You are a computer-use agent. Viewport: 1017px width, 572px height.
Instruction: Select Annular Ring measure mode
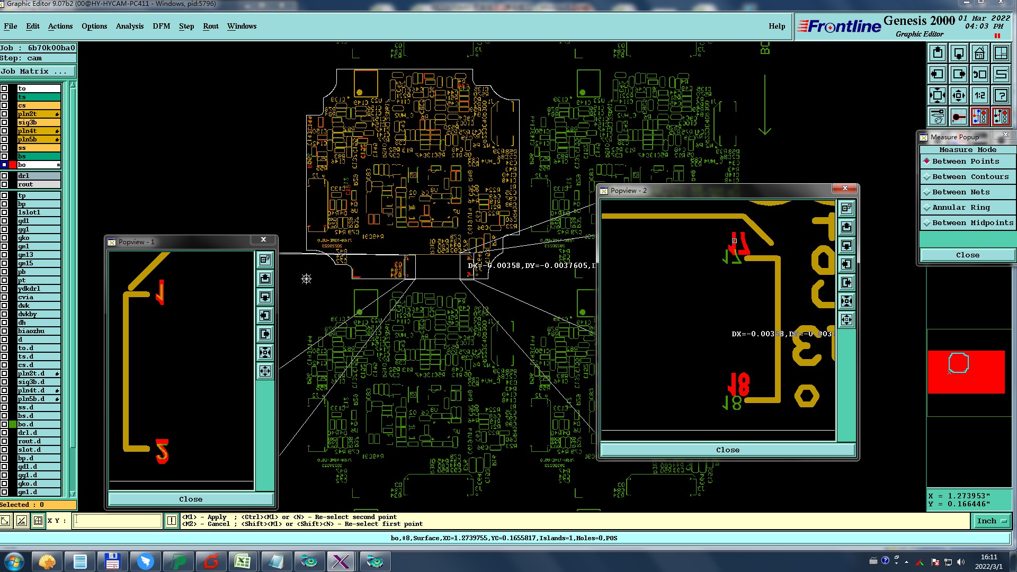[x=960, y=207]
